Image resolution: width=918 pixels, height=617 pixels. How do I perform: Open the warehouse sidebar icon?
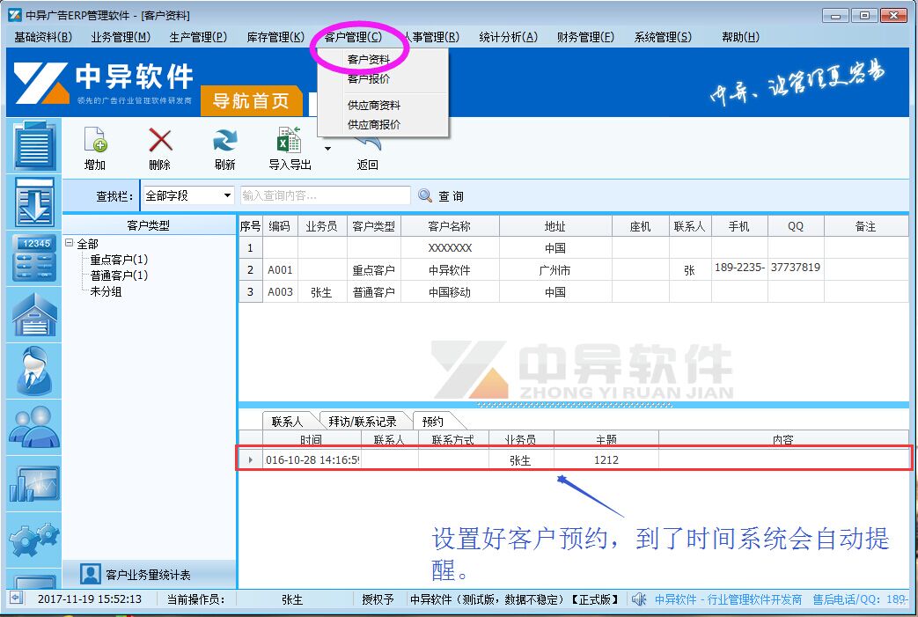34,314
